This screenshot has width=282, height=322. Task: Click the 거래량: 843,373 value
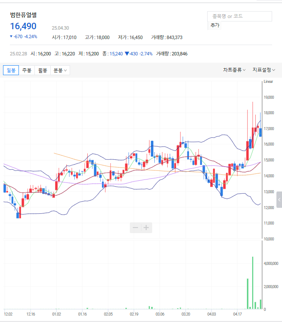(167, 37)
